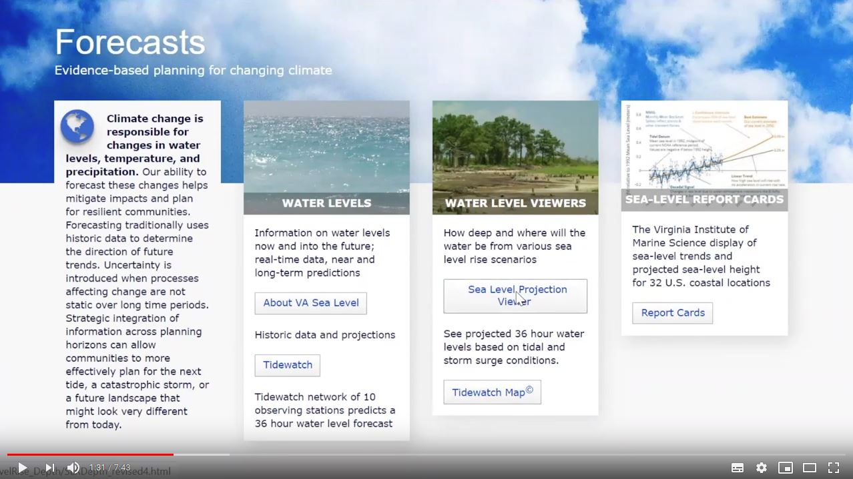Skip to the next video
853x479 pixels.
pyautogui.click(x=50, y=468)
